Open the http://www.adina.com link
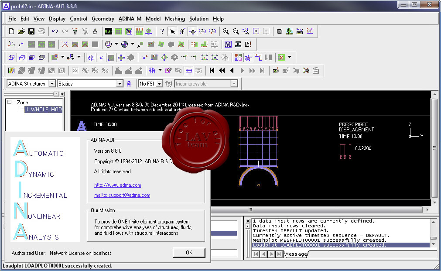This screenshot has width=441, height=271. 118,185
